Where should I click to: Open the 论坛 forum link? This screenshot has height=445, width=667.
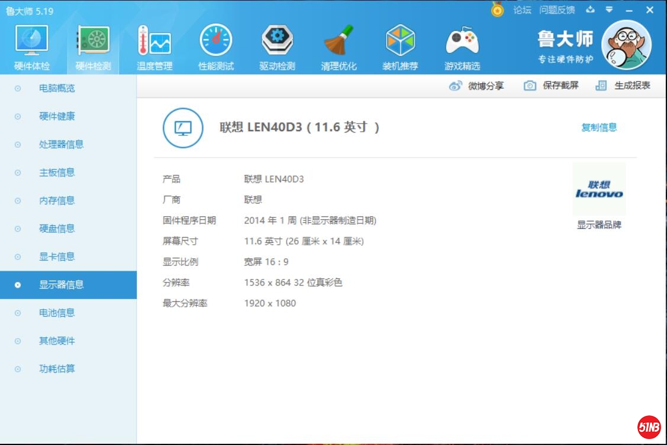522,9
